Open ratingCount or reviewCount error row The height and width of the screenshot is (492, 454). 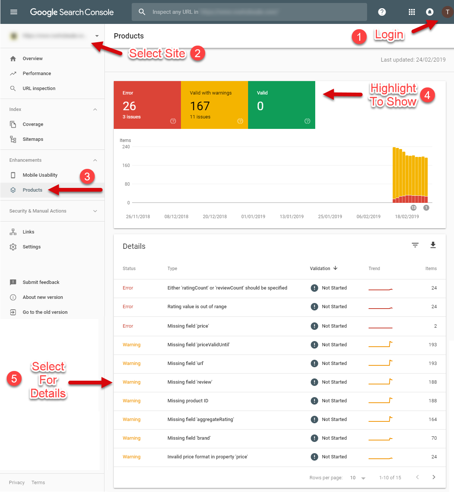[x=280, y=288]
